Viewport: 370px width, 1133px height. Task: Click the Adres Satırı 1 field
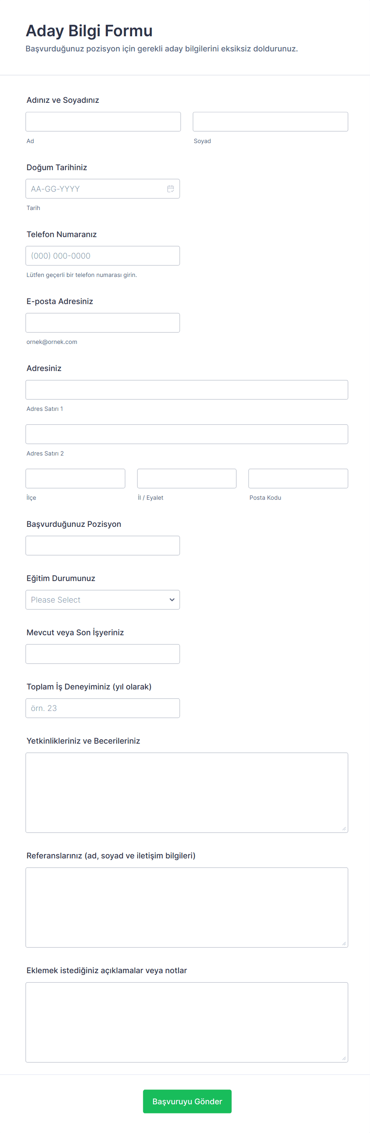coord(187,390)
